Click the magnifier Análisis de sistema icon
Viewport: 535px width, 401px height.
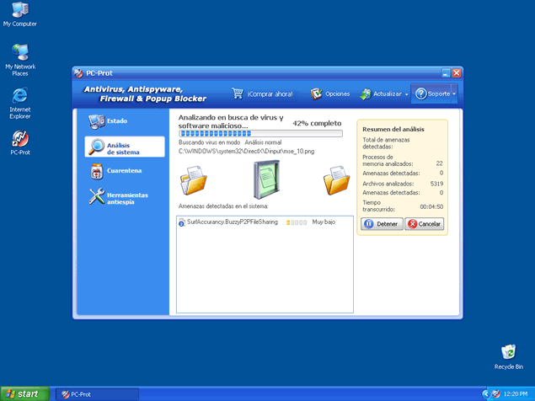[96, 147]
